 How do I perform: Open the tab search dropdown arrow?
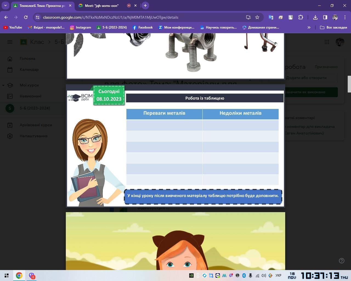pyautogui.click(x=5, y=5)
